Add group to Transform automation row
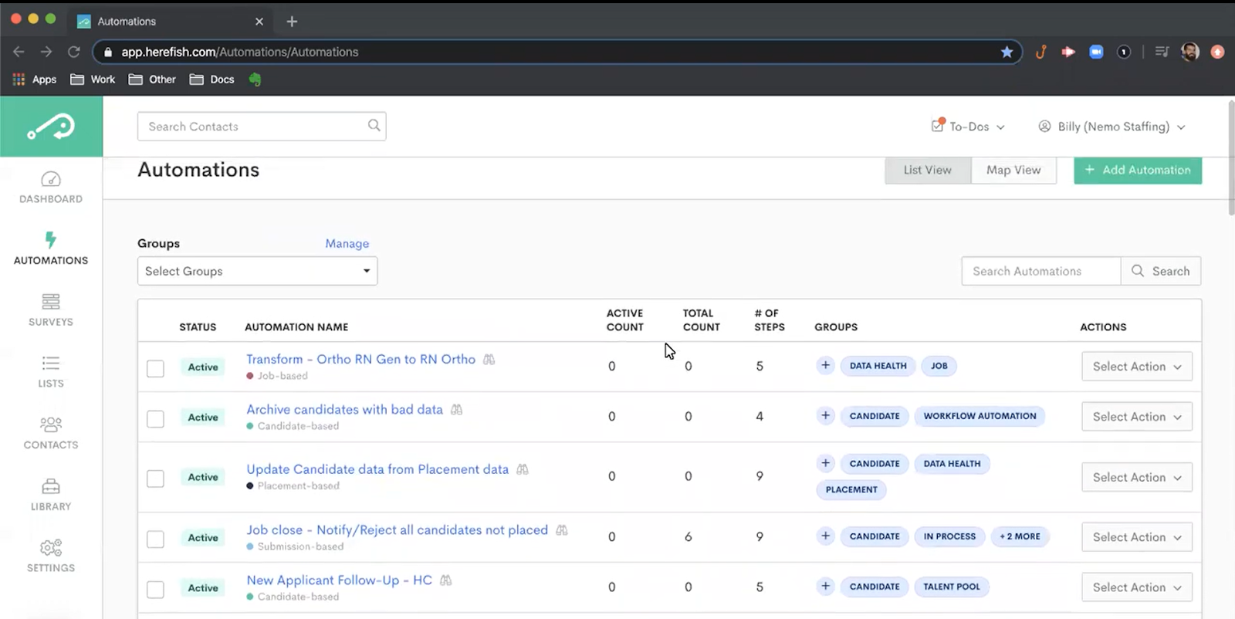The width and height of the screenshot is (1235, 619). point(825,365)
